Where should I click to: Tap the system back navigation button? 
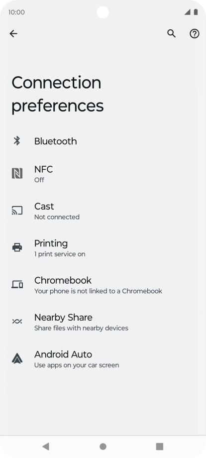tap(46, 447)
